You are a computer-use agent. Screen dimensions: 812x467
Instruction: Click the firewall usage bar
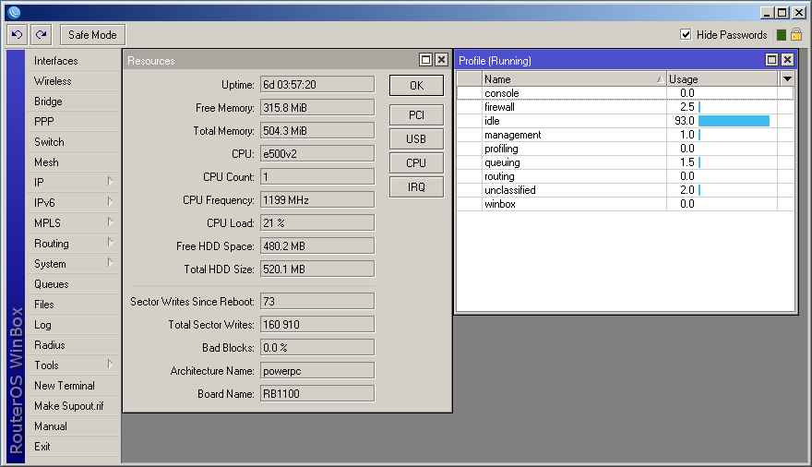tap(699, 107)
